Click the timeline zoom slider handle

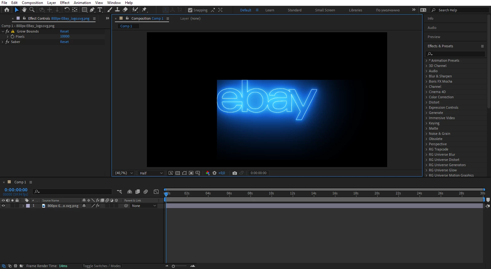tap(173, 266)
